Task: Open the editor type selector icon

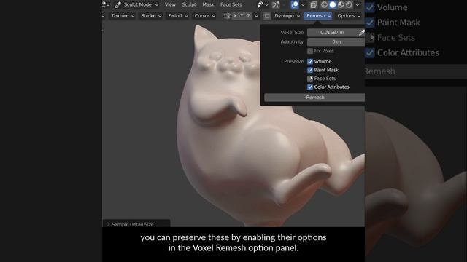Action: point(105,5)
